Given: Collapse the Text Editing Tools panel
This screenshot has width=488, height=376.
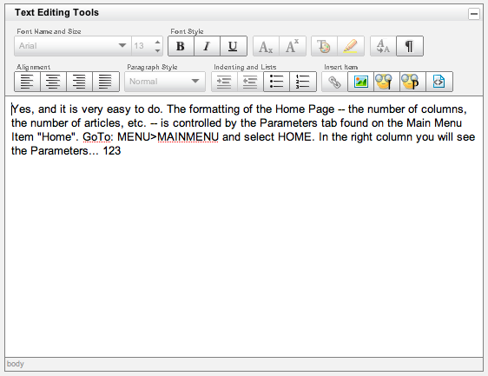Looking at the screenshot, I should pyautogui.click(x=474, y=14).
